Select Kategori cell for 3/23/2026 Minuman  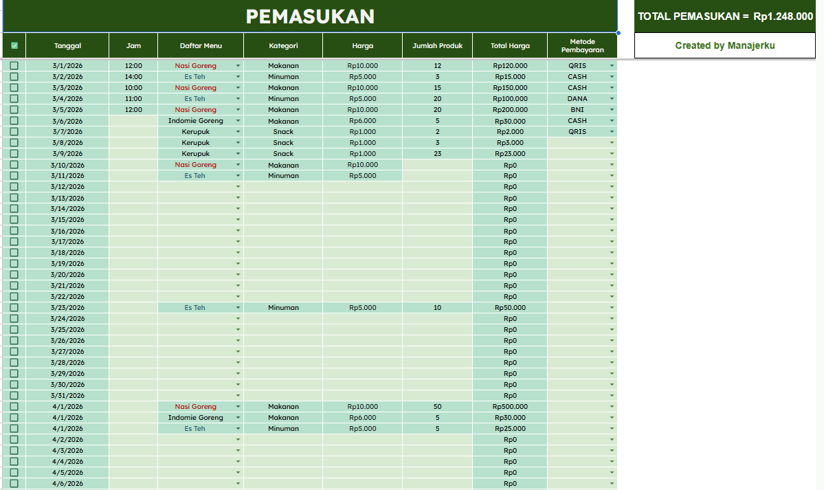pyautogui.click(x=283, y=308)
